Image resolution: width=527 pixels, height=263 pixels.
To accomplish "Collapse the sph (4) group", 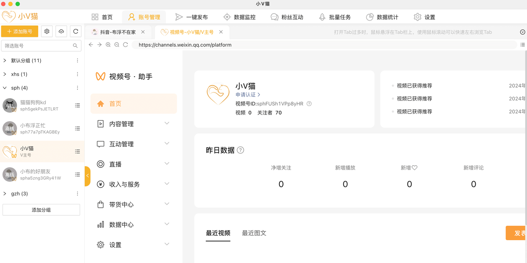I will [x=5, y=88].
